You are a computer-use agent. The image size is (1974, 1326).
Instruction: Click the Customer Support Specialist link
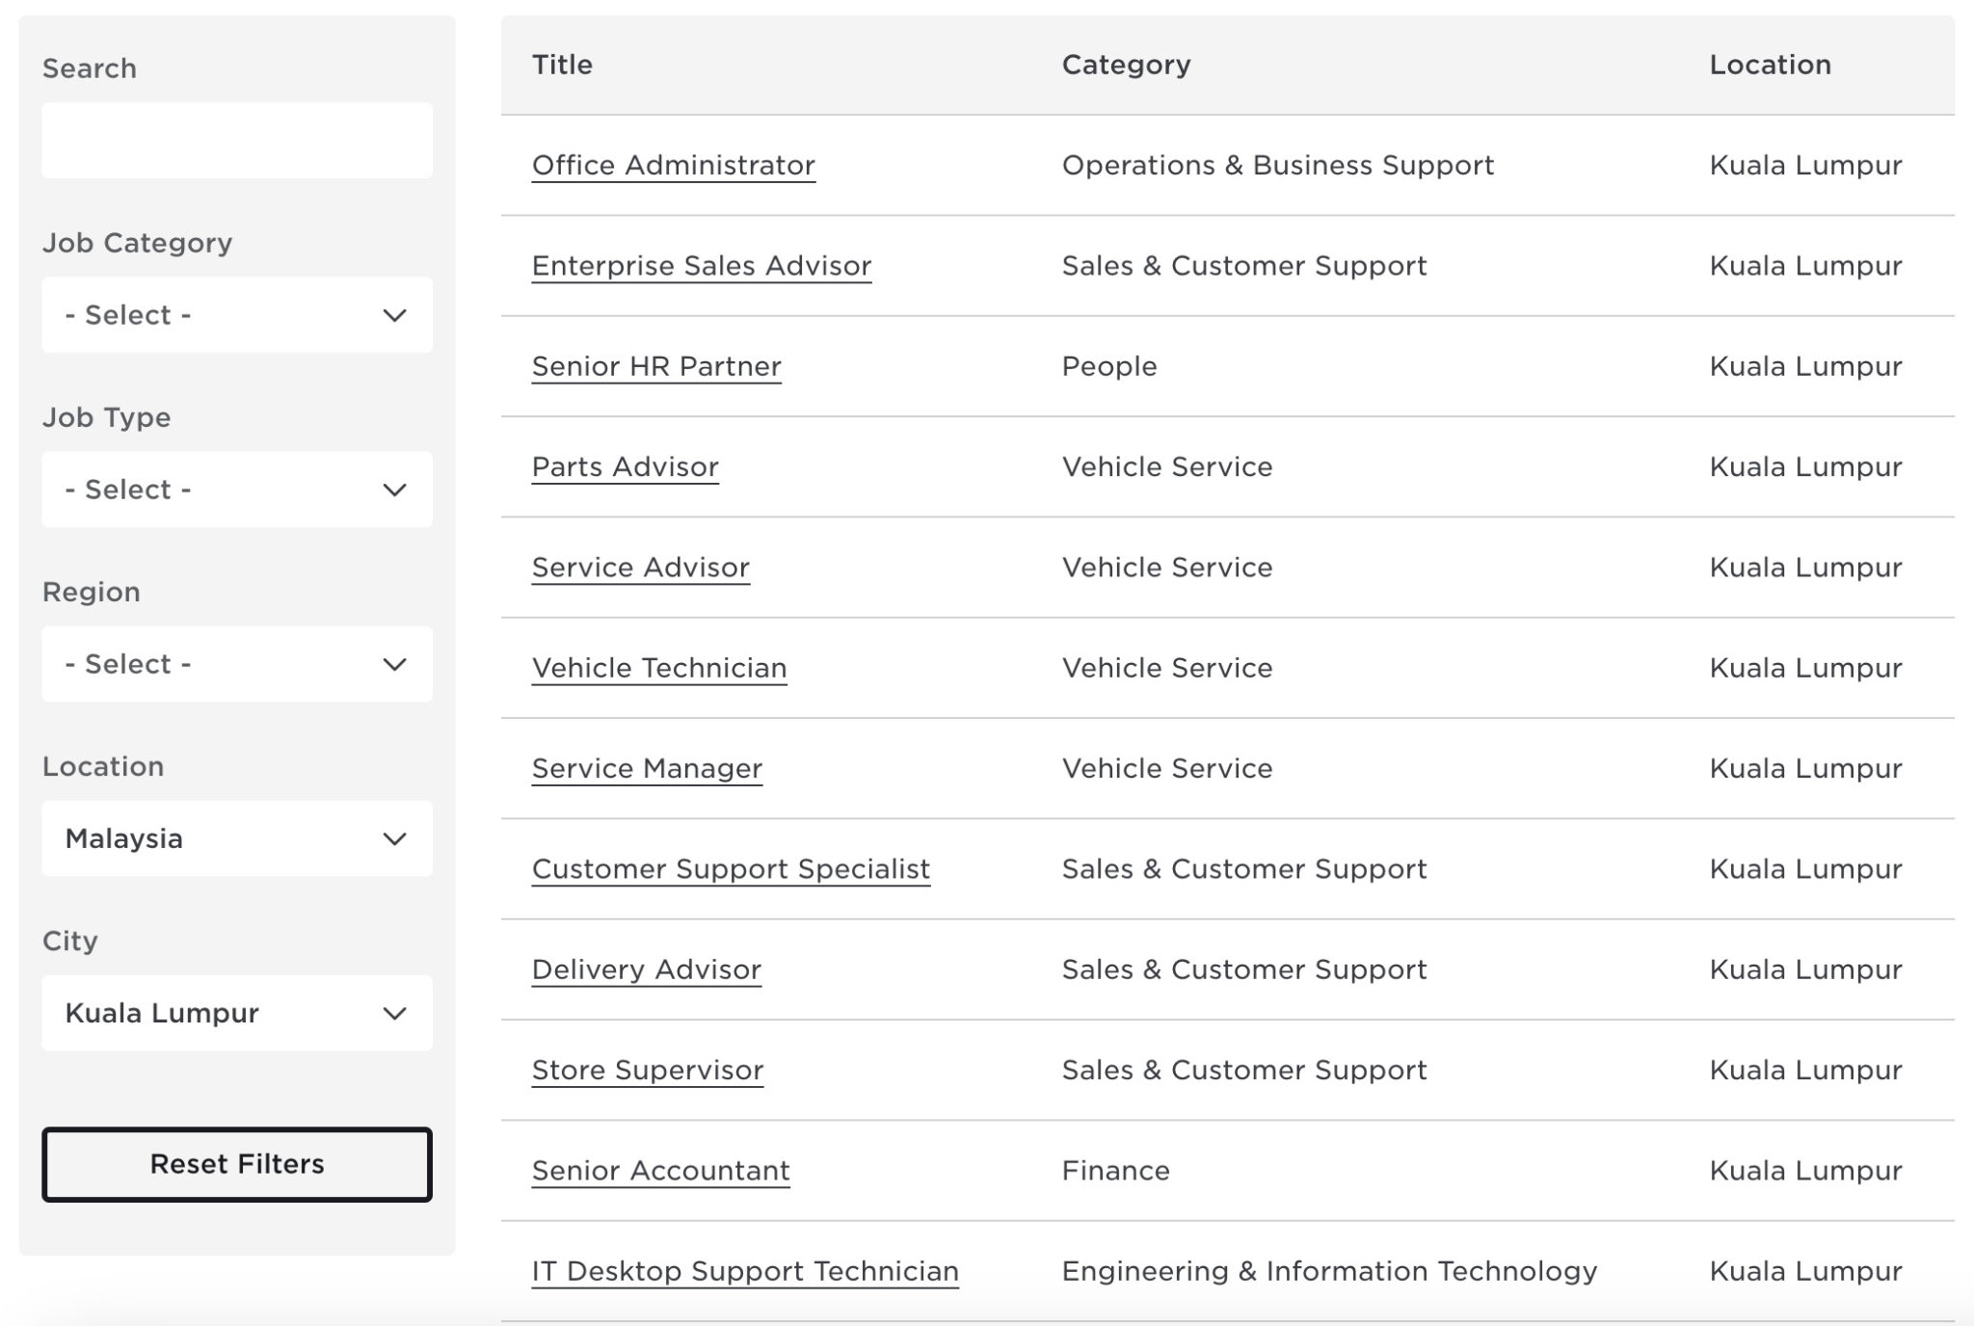(x=730, y=869)
